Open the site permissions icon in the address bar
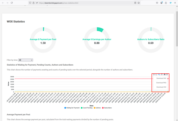This screenshot has height=121, width=178. [x=37, y=3]
